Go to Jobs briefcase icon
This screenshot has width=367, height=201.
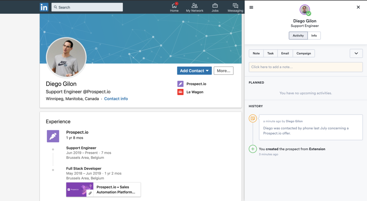click(x=215, y=6)
